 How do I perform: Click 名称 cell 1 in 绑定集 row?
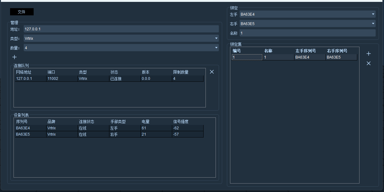click(278, 57)
